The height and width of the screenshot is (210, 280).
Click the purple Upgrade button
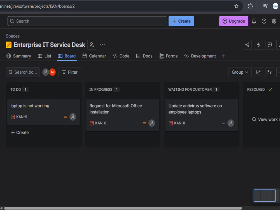[x=234, y=21]
